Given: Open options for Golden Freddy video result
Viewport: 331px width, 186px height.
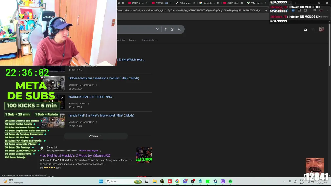Looking at the screenshot, I should [x=96, y=85].
